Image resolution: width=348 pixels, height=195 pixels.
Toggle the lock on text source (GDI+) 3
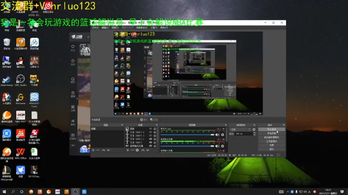pos(154,135)
